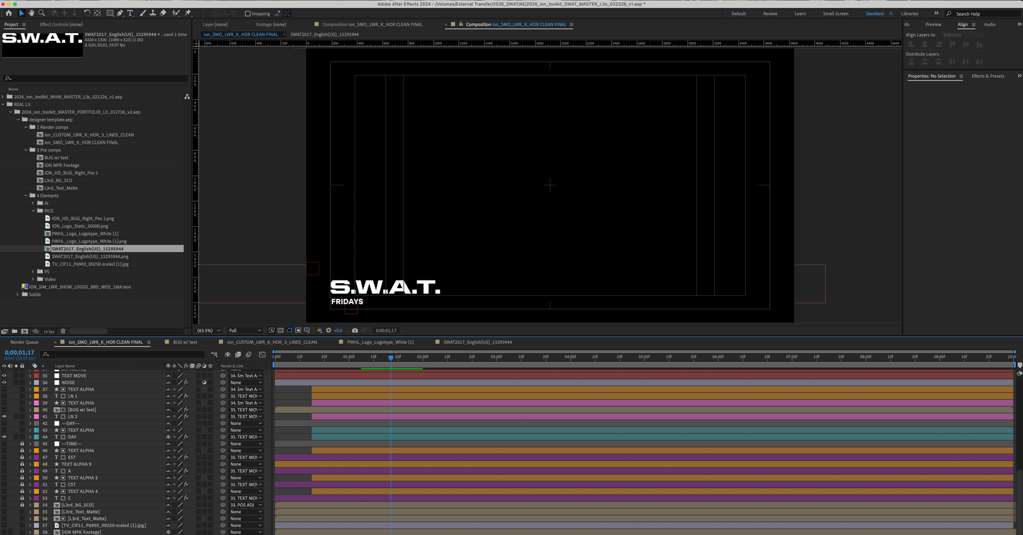
Task: Click the teal label swatch of DAY layer
Action: tap(36, 437)
